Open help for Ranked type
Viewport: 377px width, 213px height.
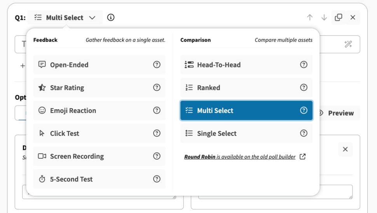coord(304,87)
